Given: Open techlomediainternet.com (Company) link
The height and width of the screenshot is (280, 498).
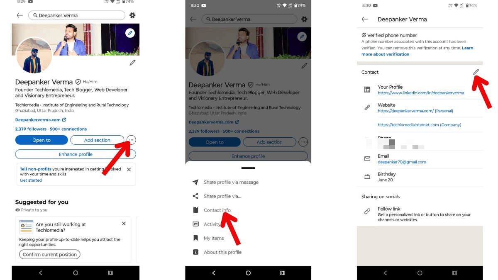Looking at the screenshot, I should click(x=419, y=125).
